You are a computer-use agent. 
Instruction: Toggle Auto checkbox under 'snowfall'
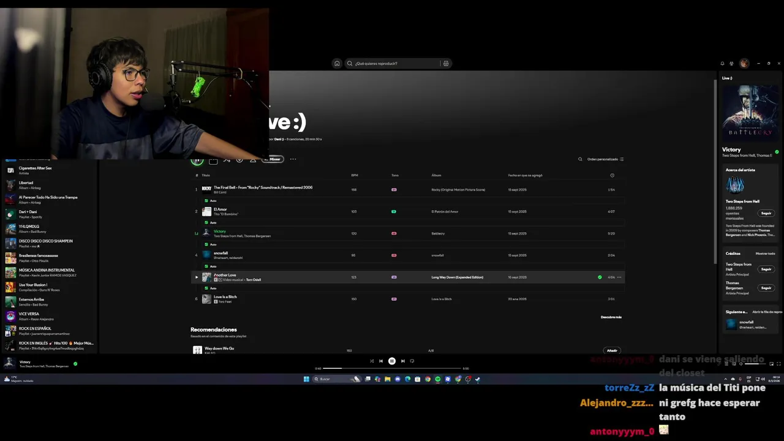pyautogui.click(x=206, y=266)
